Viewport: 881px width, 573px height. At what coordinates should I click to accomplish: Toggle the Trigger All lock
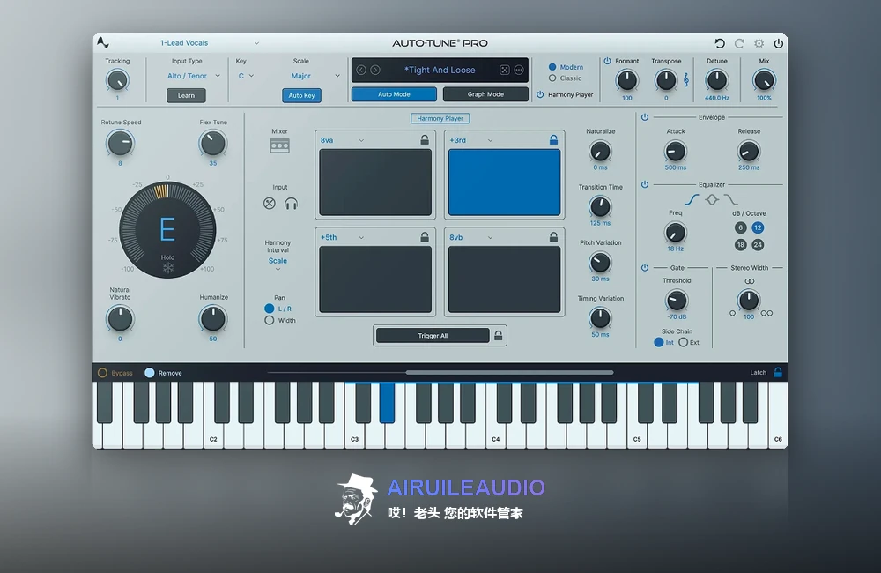pyautogui.click(x=498, y=335)
